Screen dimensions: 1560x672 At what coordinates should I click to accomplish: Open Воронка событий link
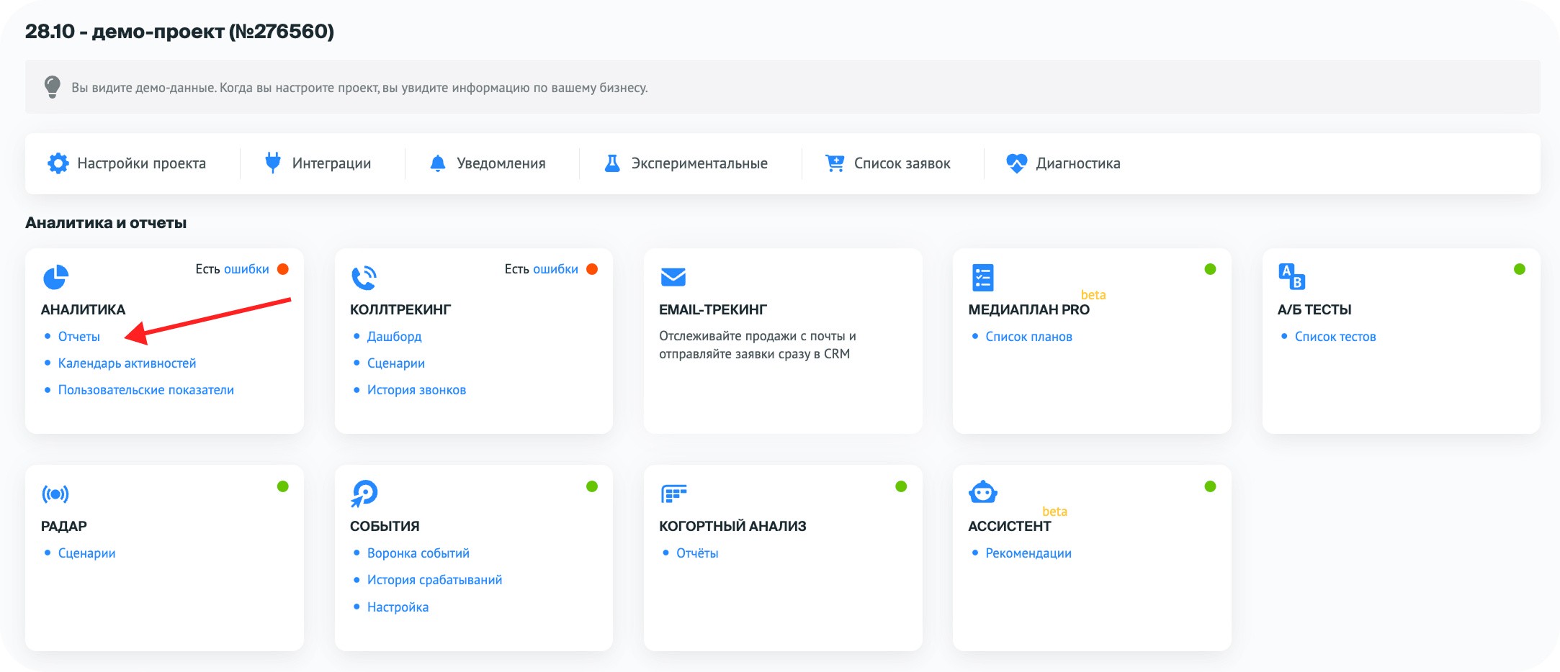pyautogui.click(x=418, y=553)
